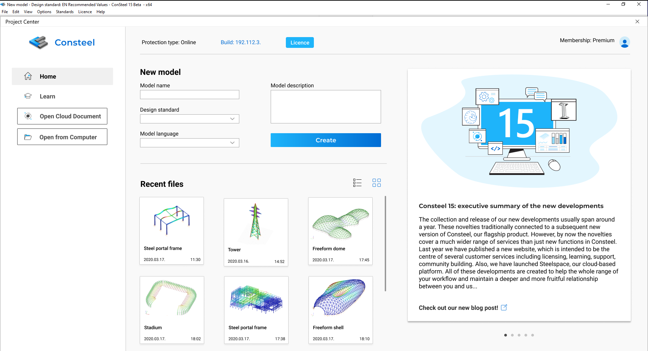Select the third carousel dot
Screen dimensions: 648x351
pos(519,335)
